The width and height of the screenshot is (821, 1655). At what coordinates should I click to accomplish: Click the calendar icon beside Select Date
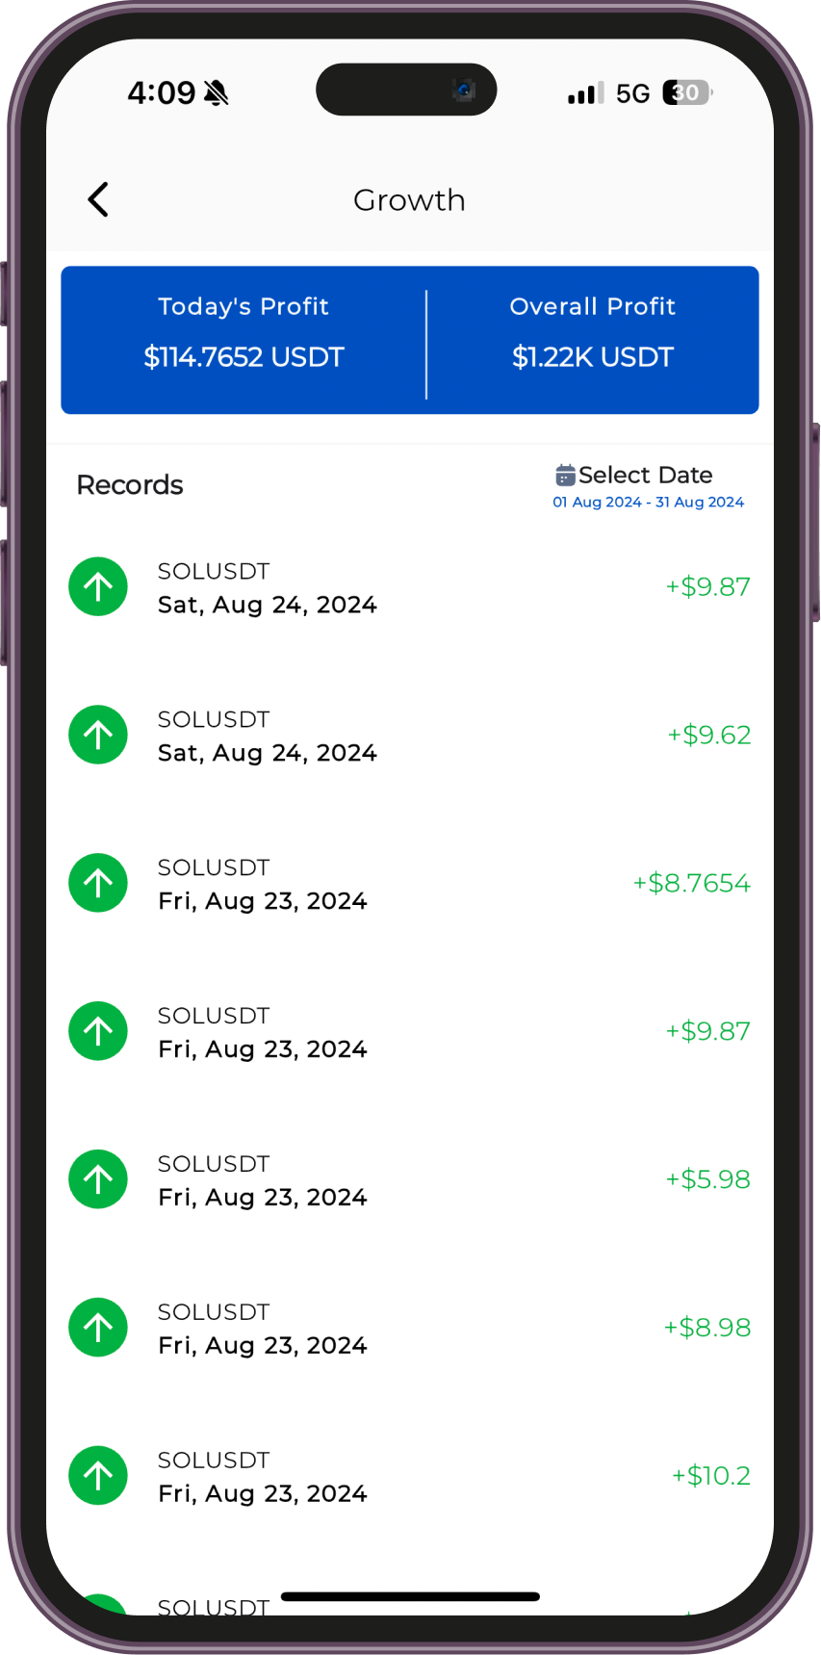click(565, 476)
